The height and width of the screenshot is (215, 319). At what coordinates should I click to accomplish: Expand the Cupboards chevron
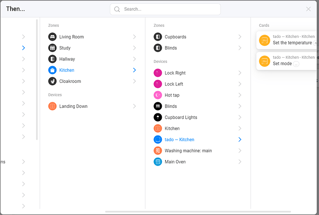(240, 37)
